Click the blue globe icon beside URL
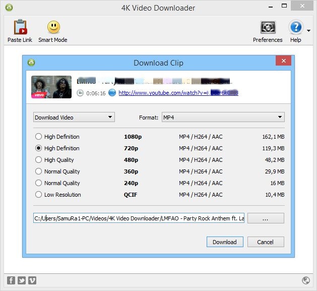Screen dimensions: 317x291 112,93
